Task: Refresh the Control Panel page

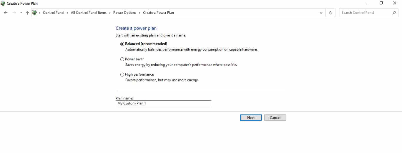Action: pyautogui.click(x=330, y=13)
